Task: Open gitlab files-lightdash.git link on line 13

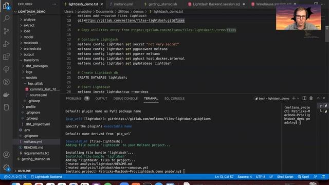Action: coord(135,21)
